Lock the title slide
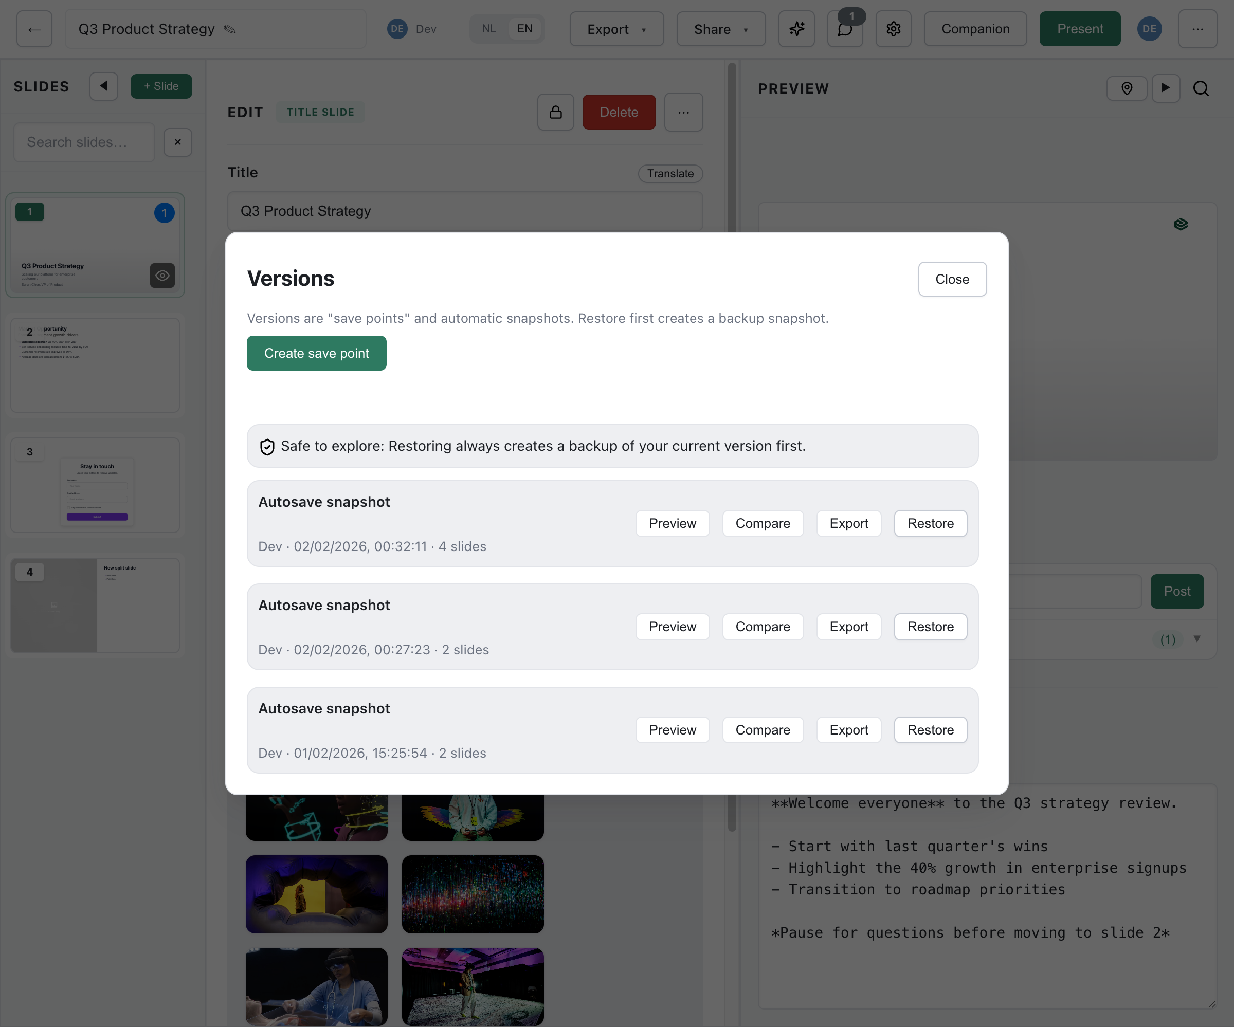Screen dimensions: 1234x1027 555,112
